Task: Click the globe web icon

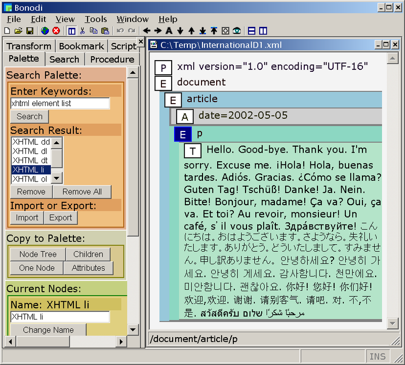Action: (x=45, y=31)
